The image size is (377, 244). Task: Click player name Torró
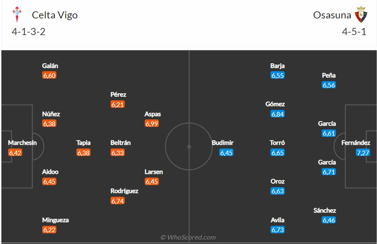(277, 143)
